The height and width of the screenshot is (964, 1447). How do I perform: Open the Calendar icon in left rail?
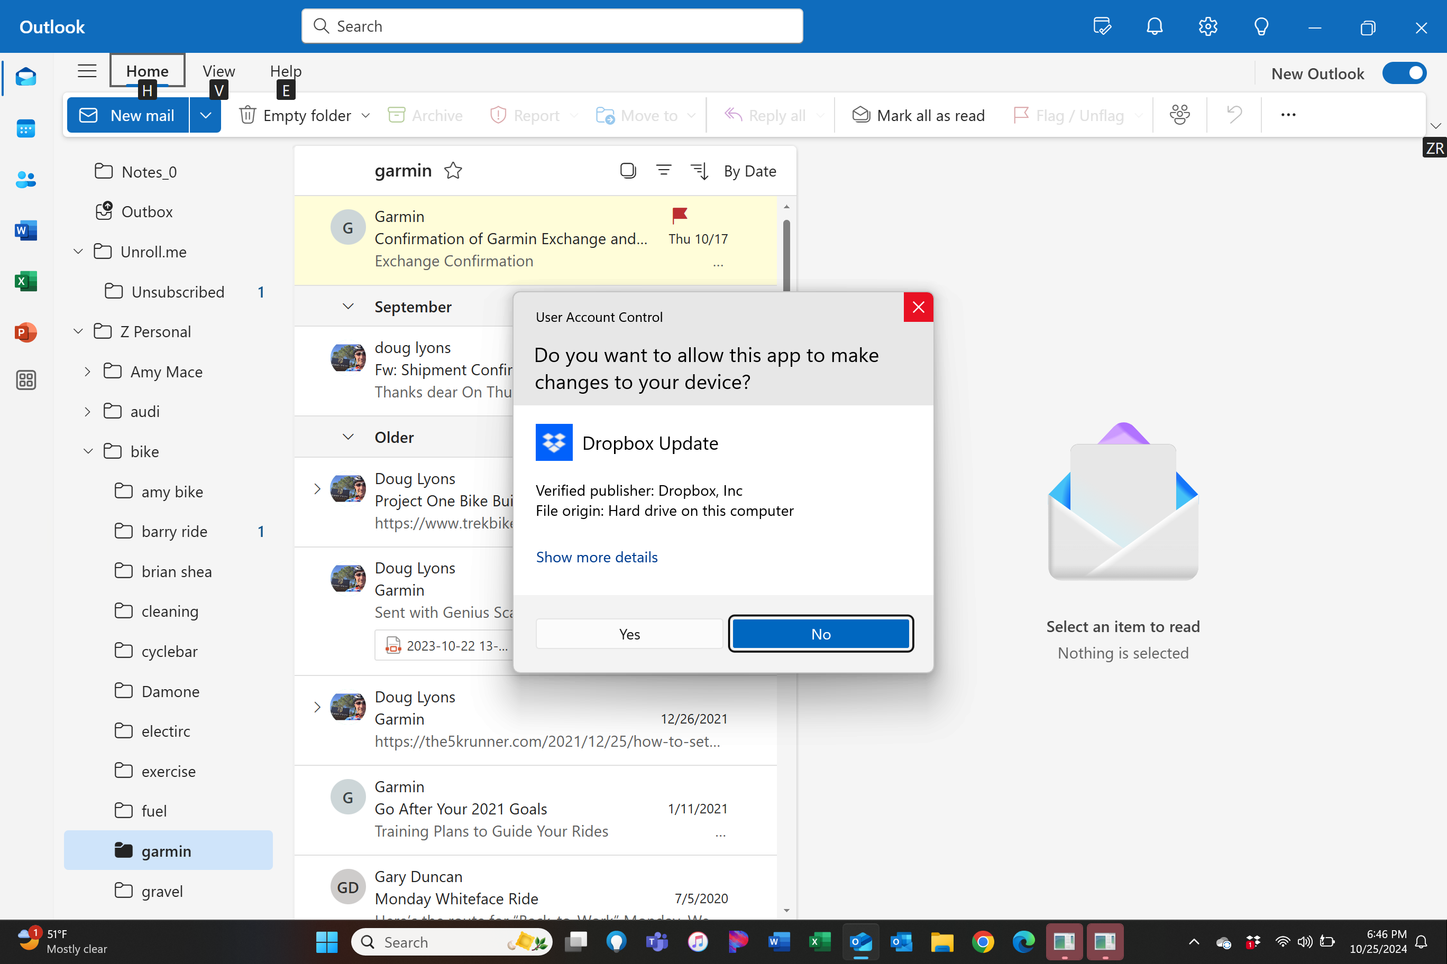click(x=26, y=128)
